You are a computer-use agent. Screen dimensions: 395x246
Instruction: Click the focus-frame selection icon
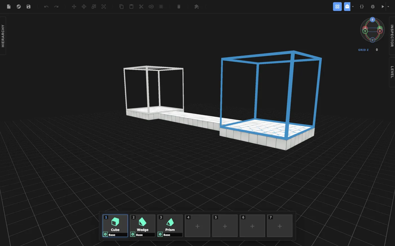point(104,6)
